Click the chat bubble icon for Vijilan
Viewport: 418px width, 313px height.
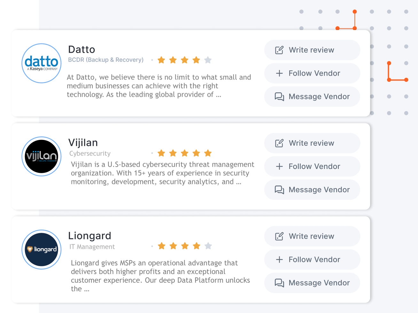279,190
